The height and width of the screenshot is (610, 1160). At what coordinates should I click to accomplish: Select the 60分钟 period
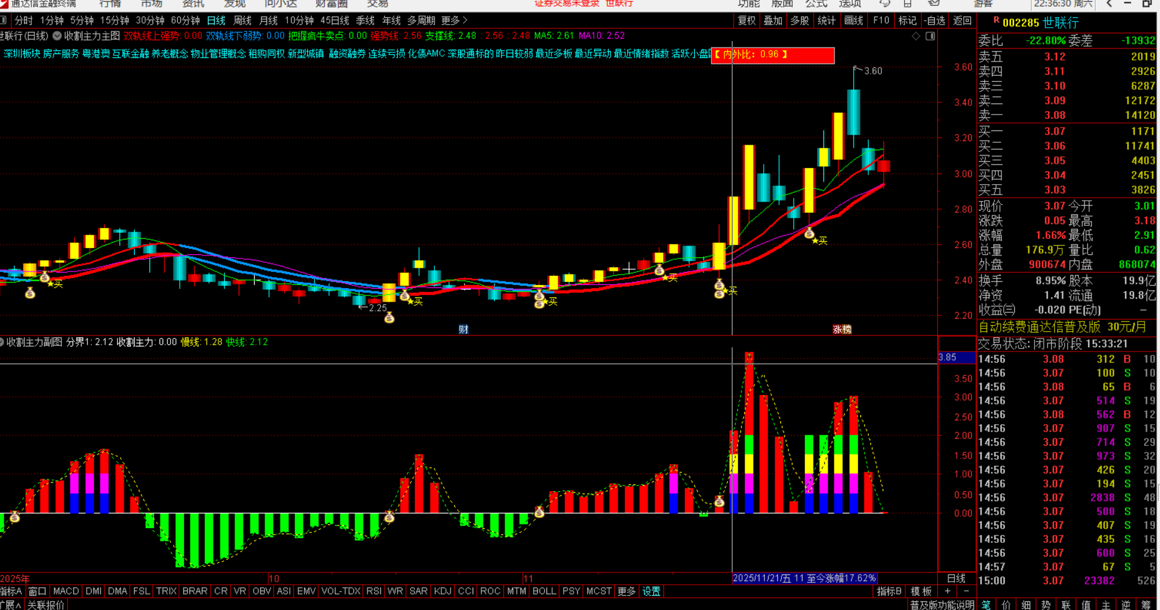186,20
